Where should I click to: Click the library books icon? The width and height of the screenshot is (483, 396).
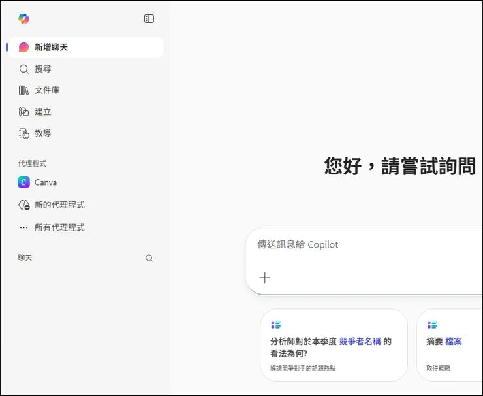(x=23, y=90)
